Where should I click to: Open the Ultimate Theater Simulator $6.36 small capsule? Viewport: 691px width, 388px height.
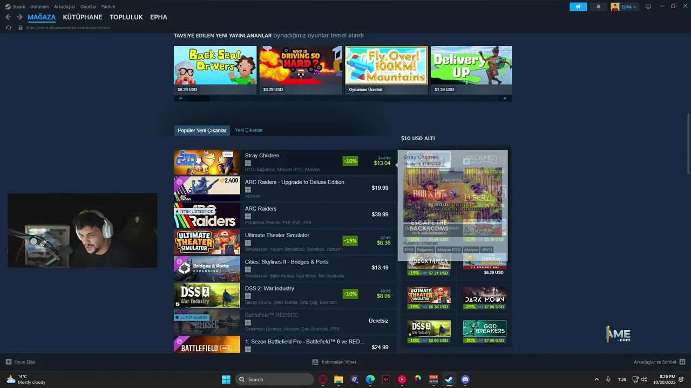tap(429, 298)
